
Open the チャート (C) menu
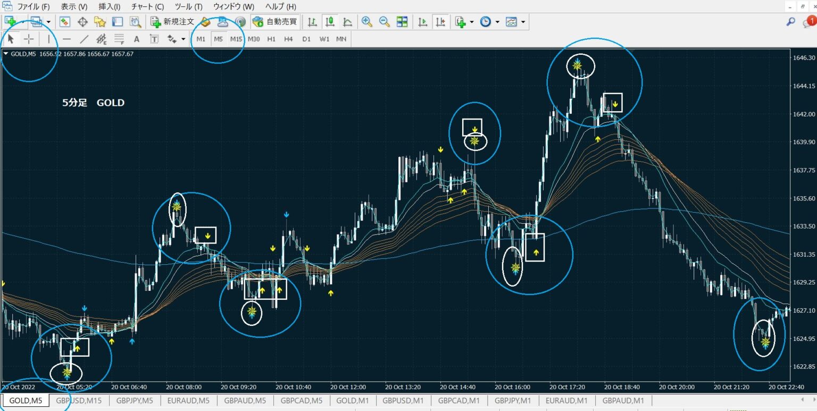[x=147, y=7]
